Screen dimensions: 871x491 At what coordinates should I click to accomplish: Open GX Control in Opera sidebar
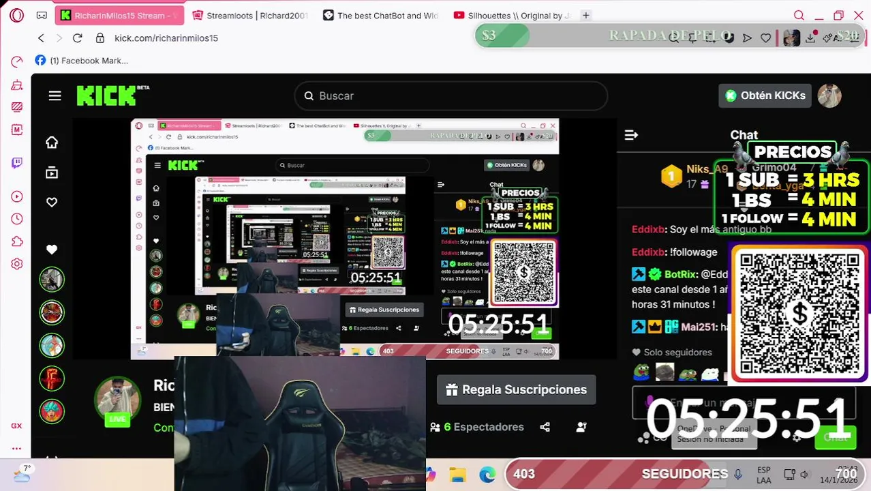(x=17, y=63)
